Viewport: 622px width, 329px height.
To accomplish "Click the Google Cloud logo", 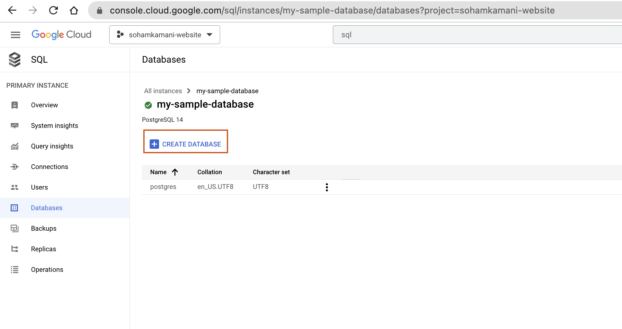I will 61,35.
